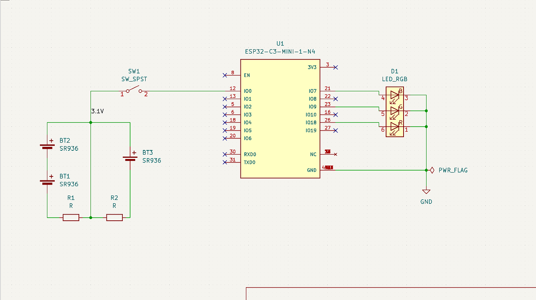Click the PWR_FLAG diamond symbol
Image resolution: width=536 pixels, height=300 pixels.
click(431, 170)
